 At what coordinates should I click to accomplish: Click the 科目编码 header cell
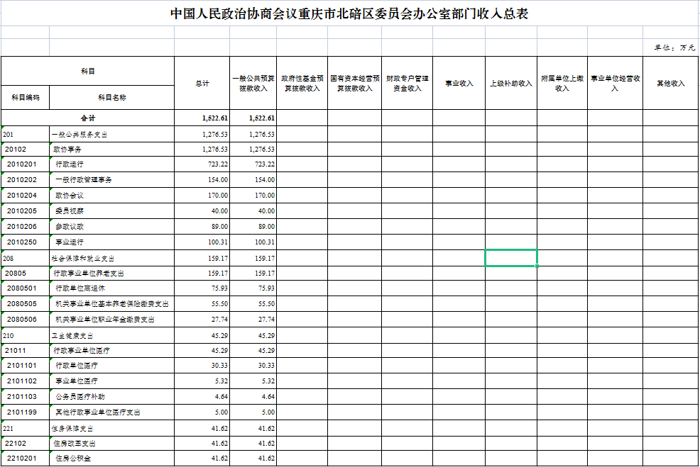(25, 97)
